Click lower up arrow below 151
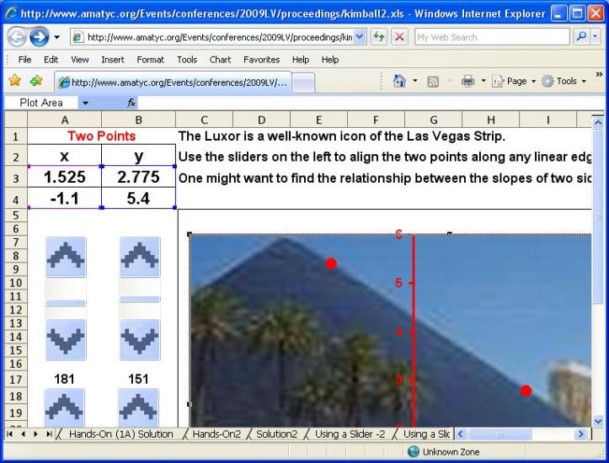 pos(138,407)
